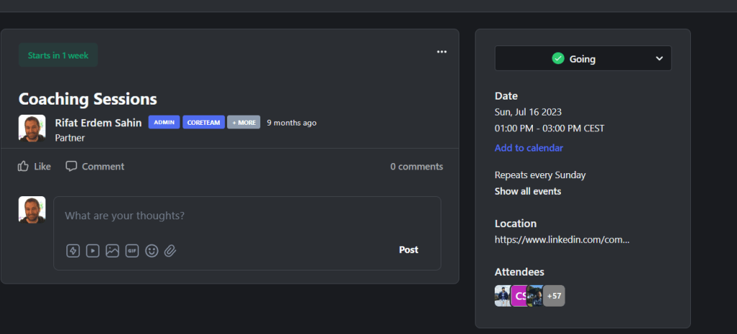Insert a GIF into the comment

[132, 251]
